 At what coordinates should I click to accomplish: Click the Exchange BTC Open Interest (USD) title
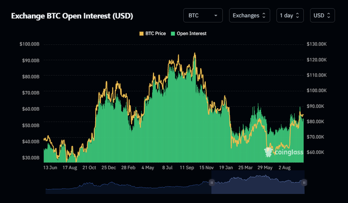click(72, 16)
